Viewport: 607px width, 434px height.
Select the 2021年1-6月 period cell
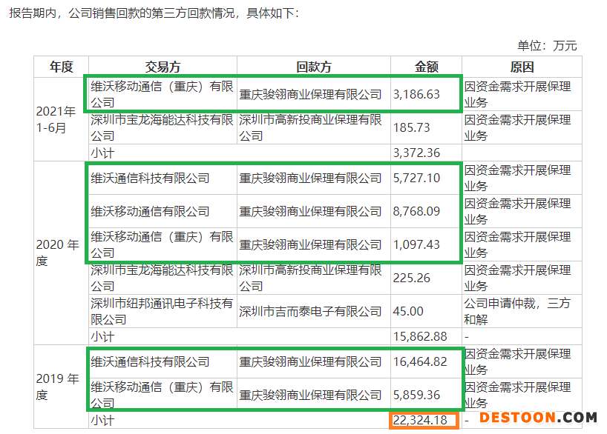[56, 119]
